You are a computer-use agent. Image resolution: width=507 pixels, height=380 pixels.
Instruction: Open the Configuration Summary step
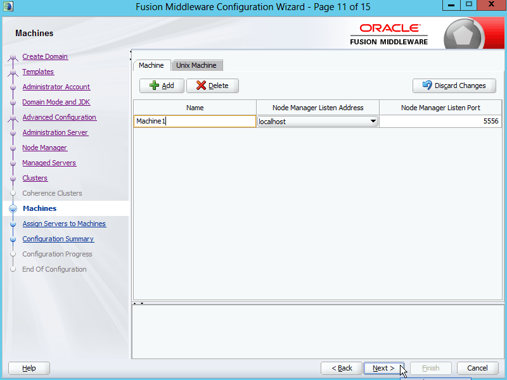(58, 239)
